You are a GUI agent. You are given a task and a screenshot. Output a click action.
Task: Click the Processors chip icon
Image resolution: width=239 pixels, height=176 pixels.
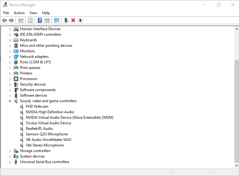click(x=16, y=79)
